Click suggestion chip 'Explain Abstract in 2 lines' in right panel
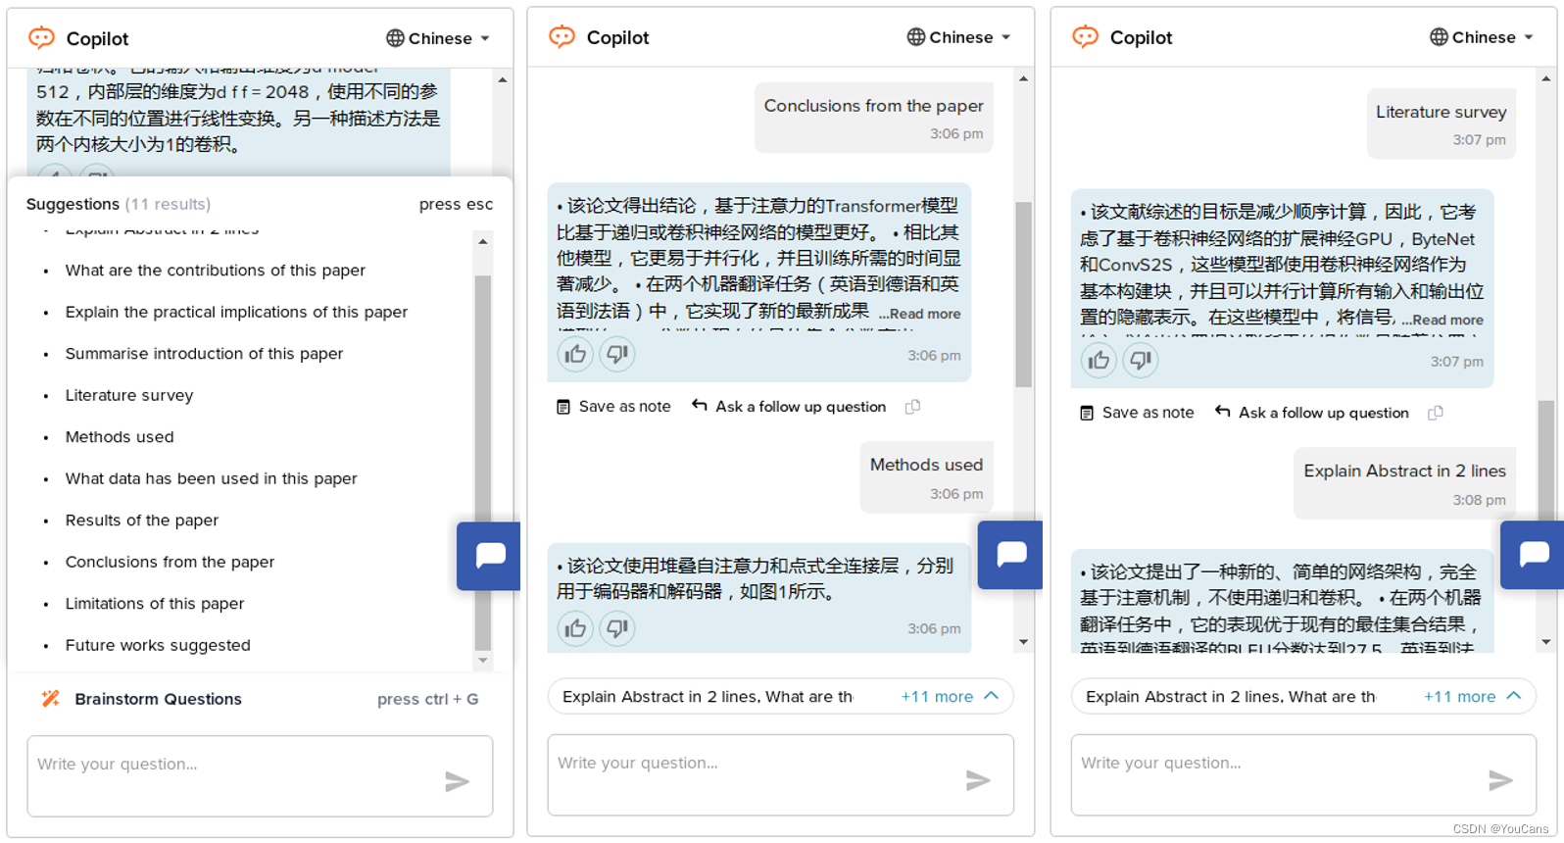The image size is (1564, 843). pyautogui.click(x=1183, y=697)
